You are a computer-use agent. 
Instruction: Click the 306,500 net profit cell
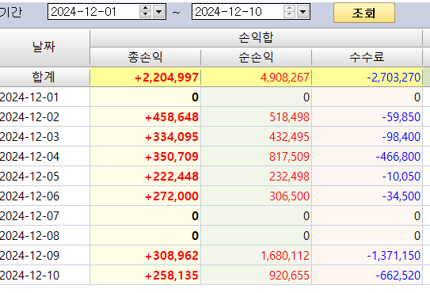(256, 196)
